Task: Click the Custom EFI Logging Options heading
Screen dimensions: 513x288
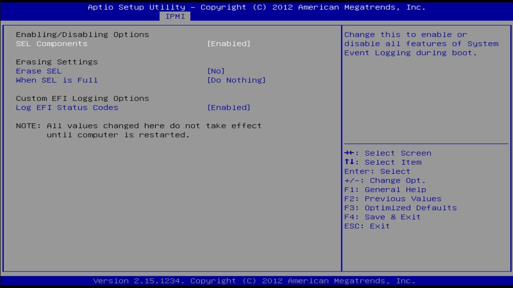Action: click(x=83, y=98)
